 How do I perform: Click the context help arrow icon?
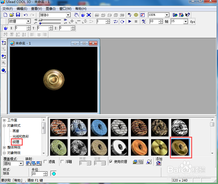[x=187, y=15]
